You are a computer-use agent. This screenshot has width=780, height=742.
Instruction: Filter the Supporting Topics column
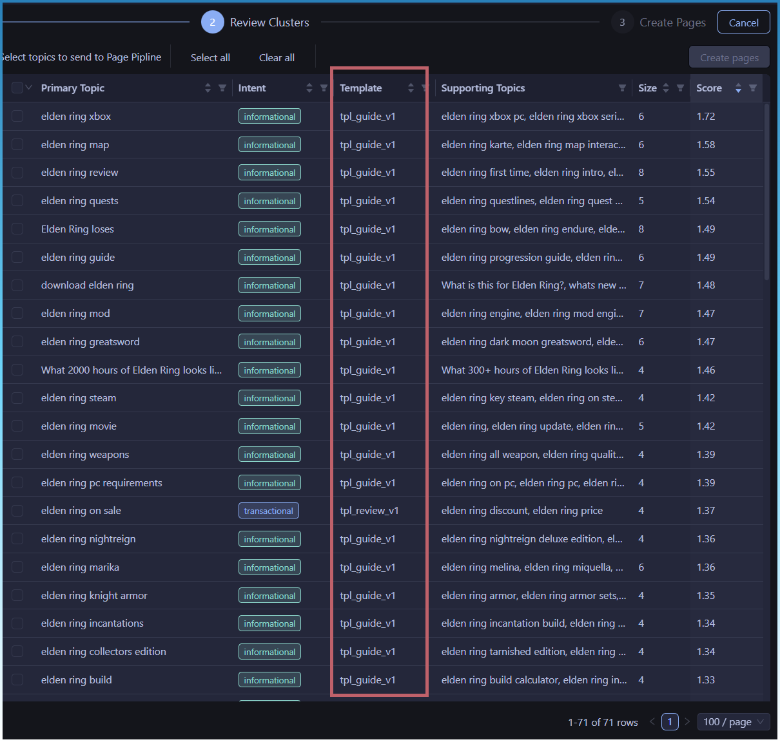pos(622,88)
